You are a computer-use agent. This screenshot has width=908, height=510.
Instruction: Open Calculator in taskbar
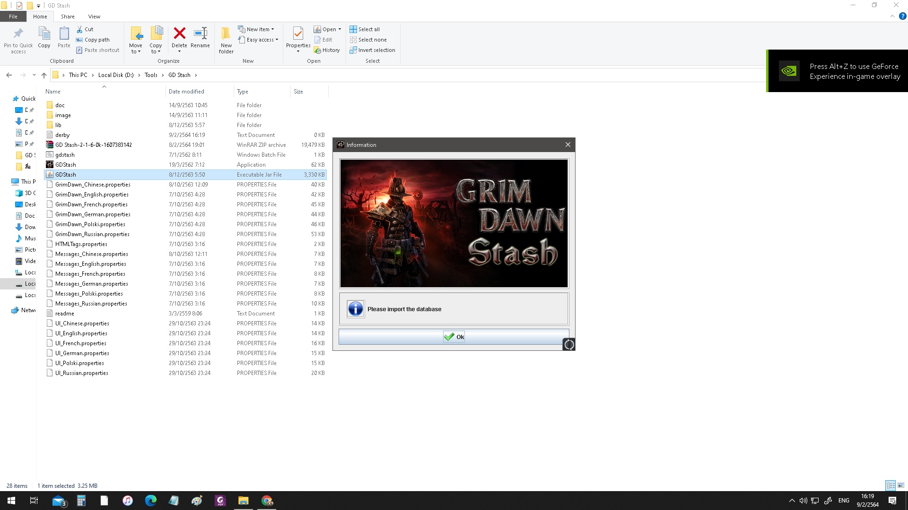(81, 501)
